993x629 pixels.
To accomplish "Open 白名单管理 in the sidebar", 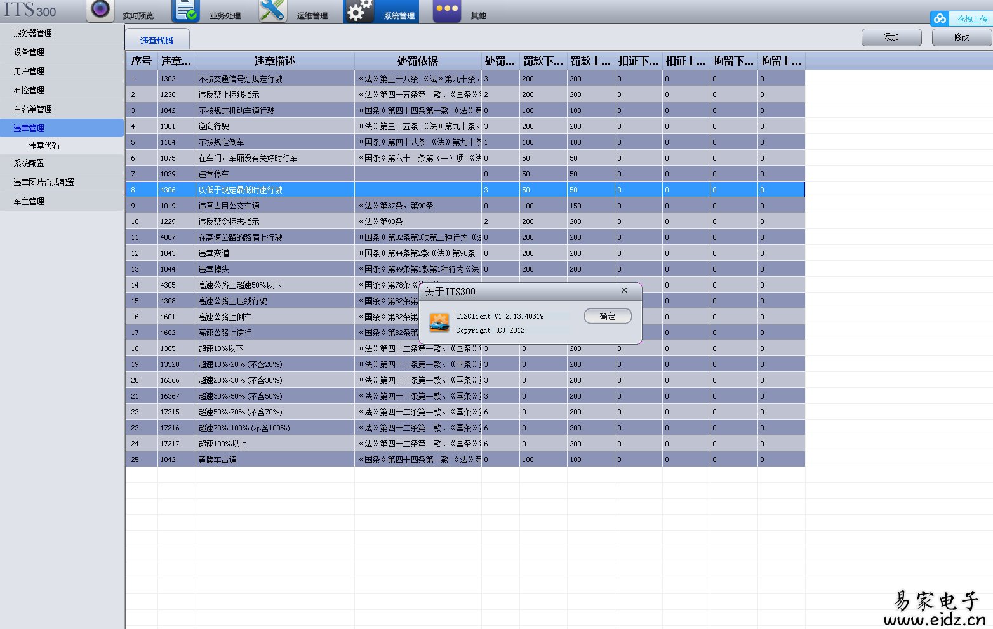I will pos(62,109).
